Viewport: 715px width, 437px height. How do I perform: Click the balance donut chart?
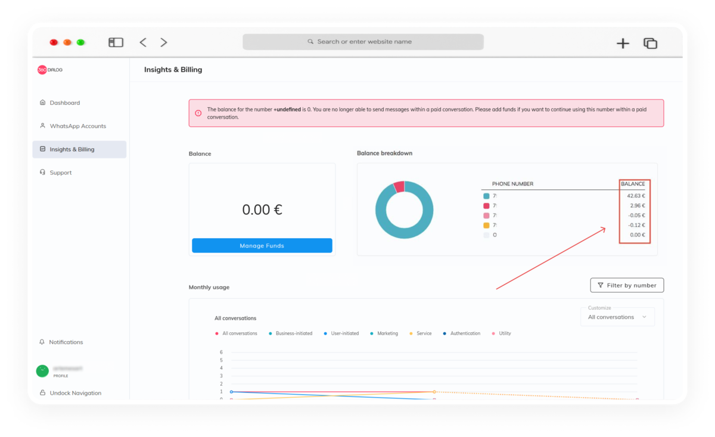tap(404, 210)
